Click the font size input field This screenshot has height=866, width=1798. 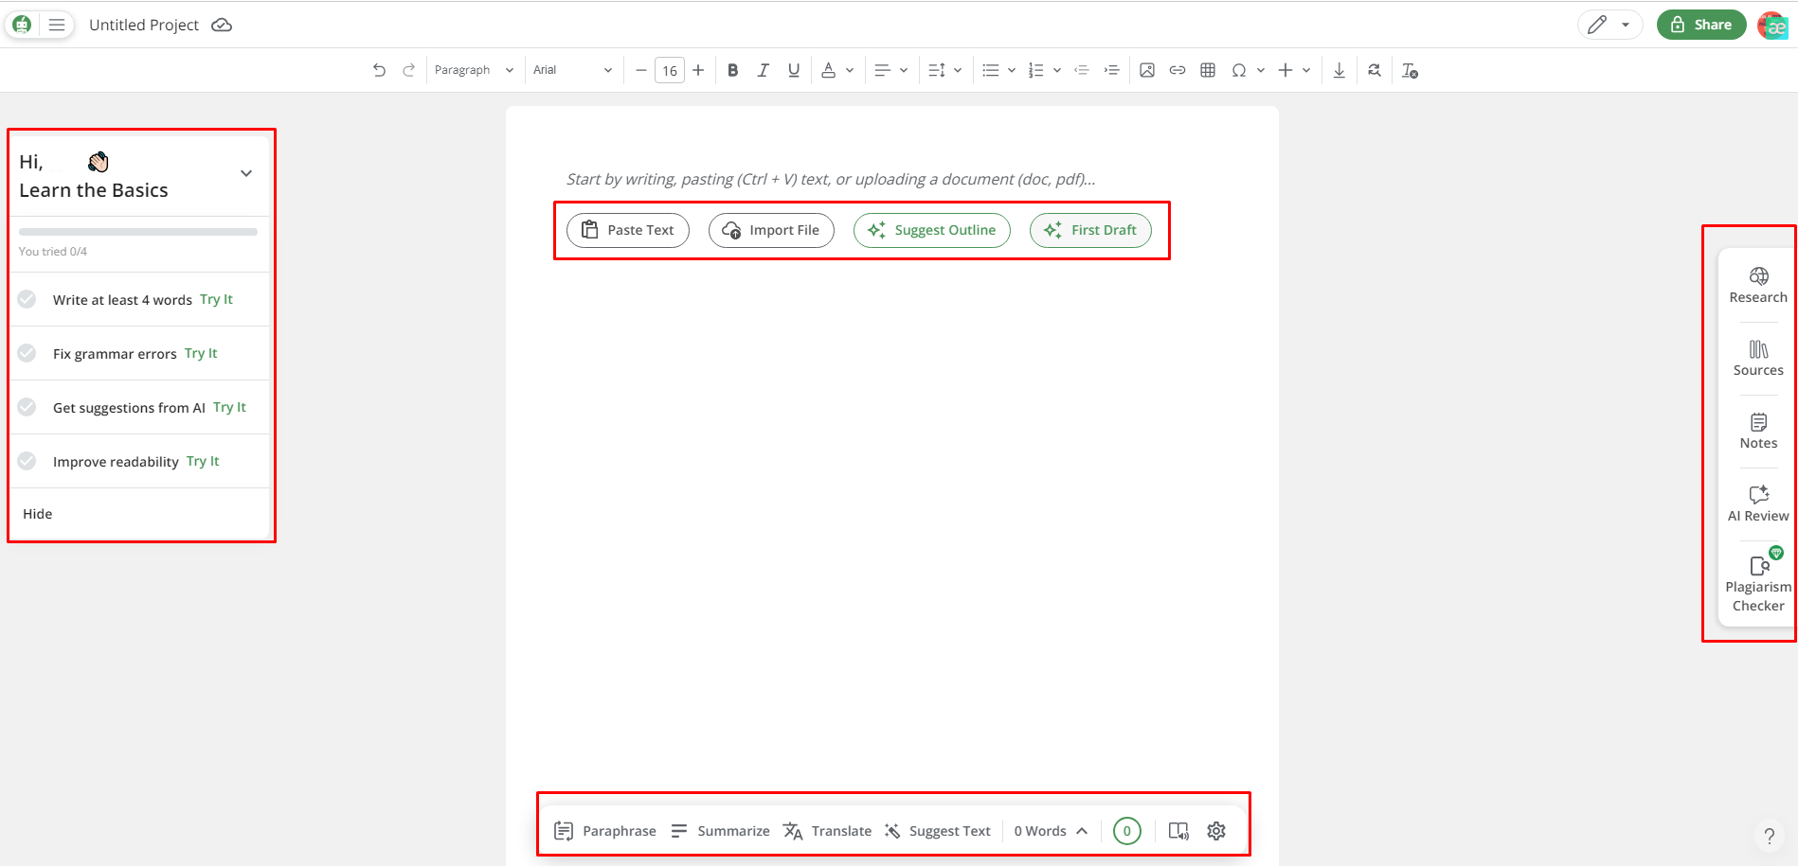[670, 70]
